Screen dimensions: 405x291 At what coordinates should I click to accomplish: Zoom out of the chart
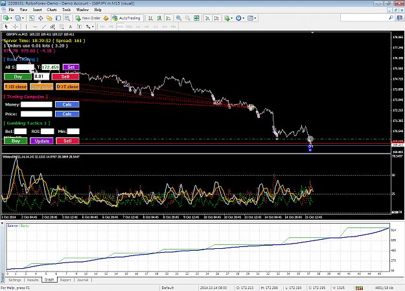(187, 18)
